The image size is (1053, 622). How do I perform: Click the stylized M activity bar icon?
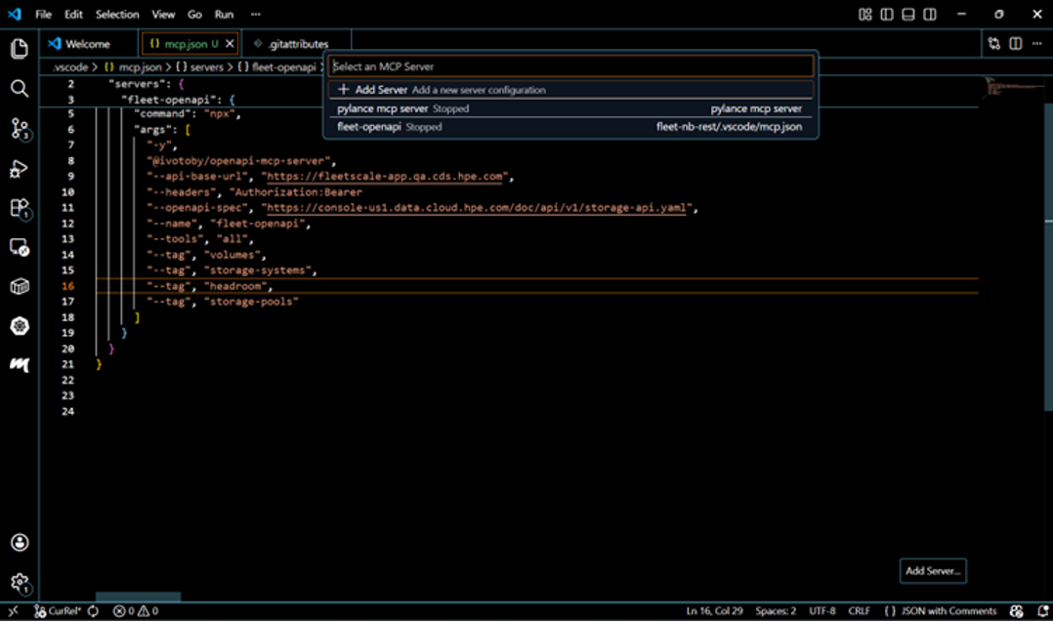[20, 364]
